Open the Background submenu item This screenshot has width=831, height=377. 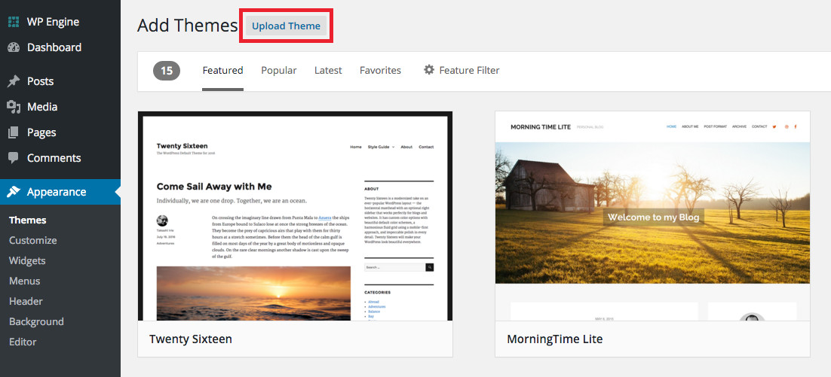click(x=36, y=321)
